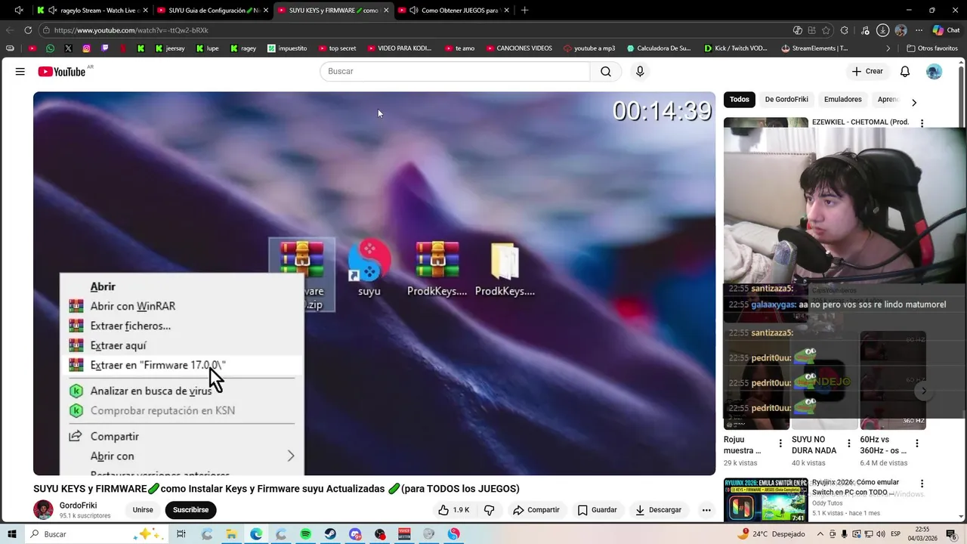This screenshot has width=967, height=544.
Task: Open the WhatsApp bookmark icon
Action: click(x=50, y=48)
